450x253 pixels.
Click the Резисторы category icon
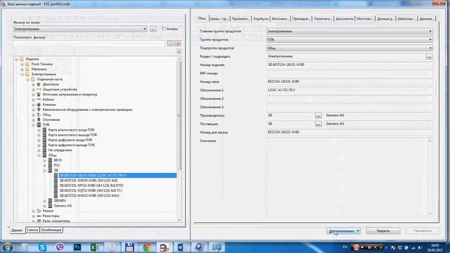(39, 216)
